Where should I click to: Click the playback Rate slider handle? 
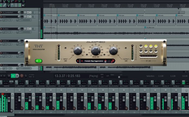pos(119,77)
